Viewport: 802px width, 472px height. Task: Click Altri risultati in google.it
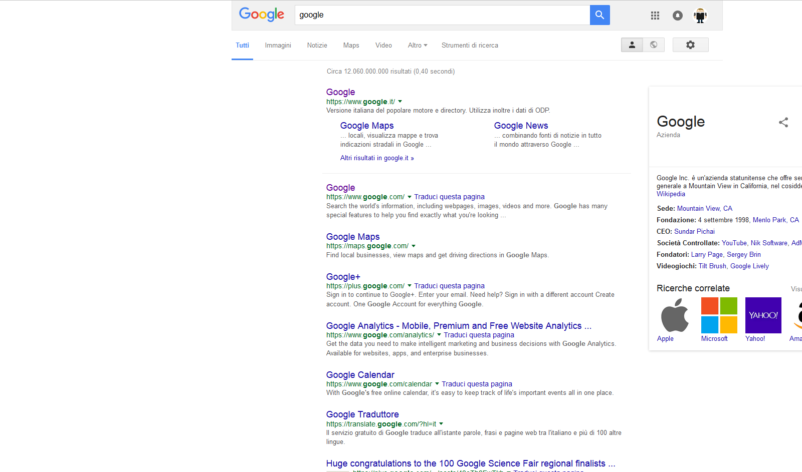click(377, 158)
